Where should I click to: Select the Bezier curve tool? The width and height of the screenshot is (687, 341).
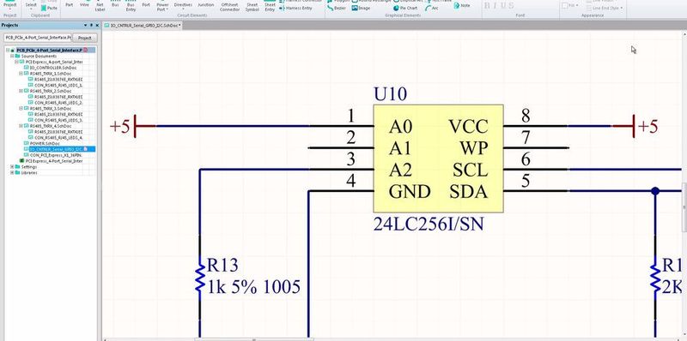[x=337, y=8]
